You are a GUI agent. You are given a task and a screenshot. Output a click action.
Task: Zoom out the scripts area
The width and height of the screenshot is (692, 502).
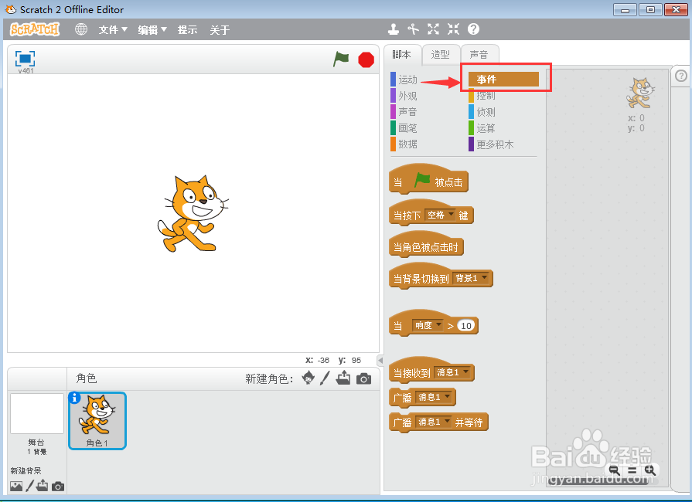pyautogui.click(x=614, y=470)
